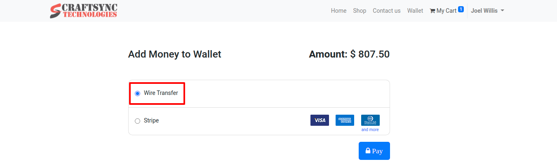
Task: Click the American Express card logo
Action: (345, 120)
